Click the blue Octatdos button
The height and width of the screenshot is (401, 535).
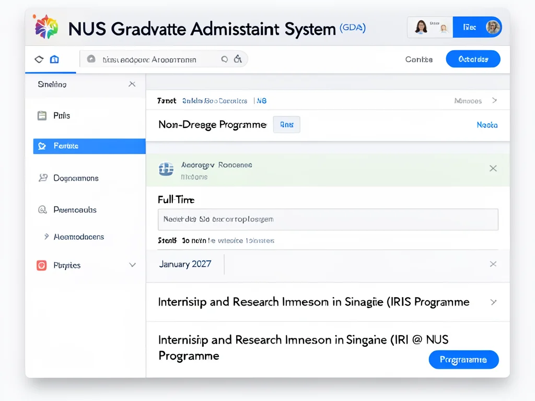tap(473, 59)
